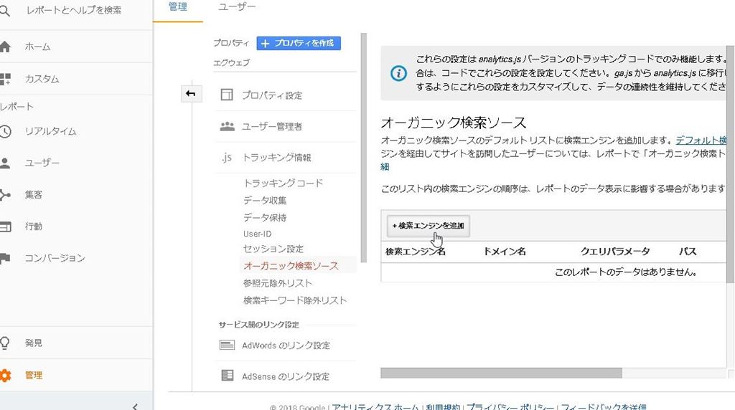The width and height of the screenshot is (735, 410).
Task: Open the ホーム home icon
Action: coord(6,47)
